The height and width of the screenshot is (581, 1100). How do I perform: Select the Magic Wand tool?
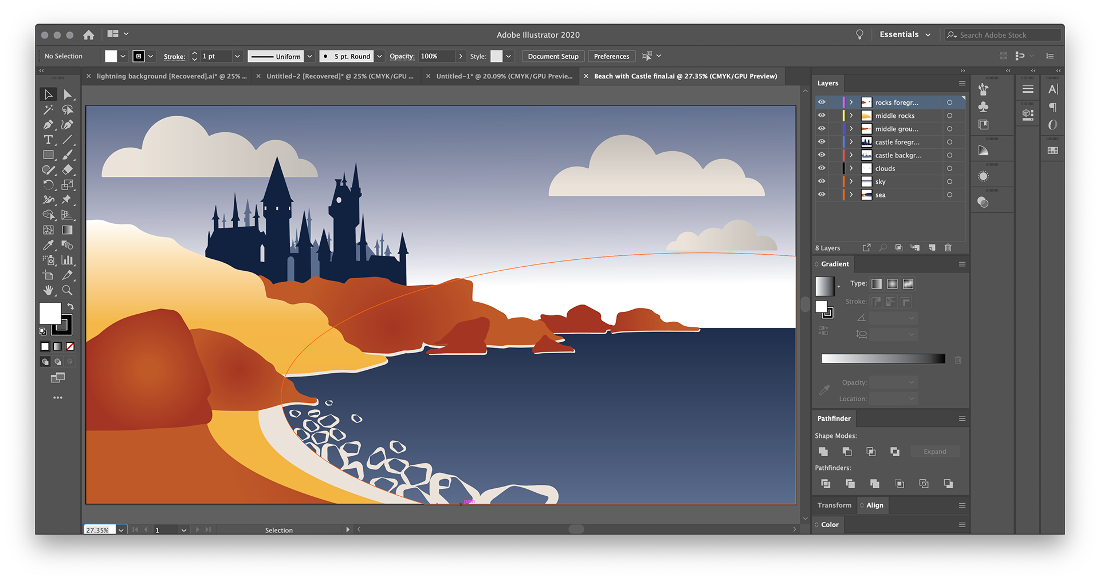[49, 109]
